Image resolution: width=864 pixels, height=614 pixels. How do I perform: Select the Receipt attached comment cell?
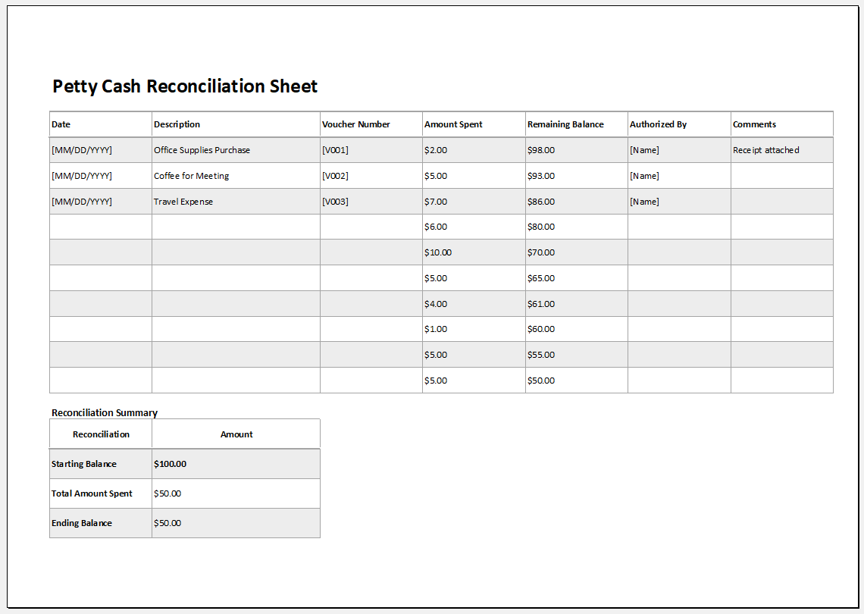(x=765, y=149)
